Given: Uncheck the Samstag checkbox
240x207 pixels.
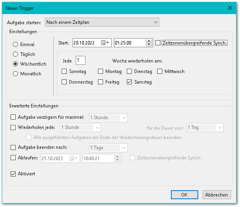Looking at the screenshot, I should click(x=130, y=82).
